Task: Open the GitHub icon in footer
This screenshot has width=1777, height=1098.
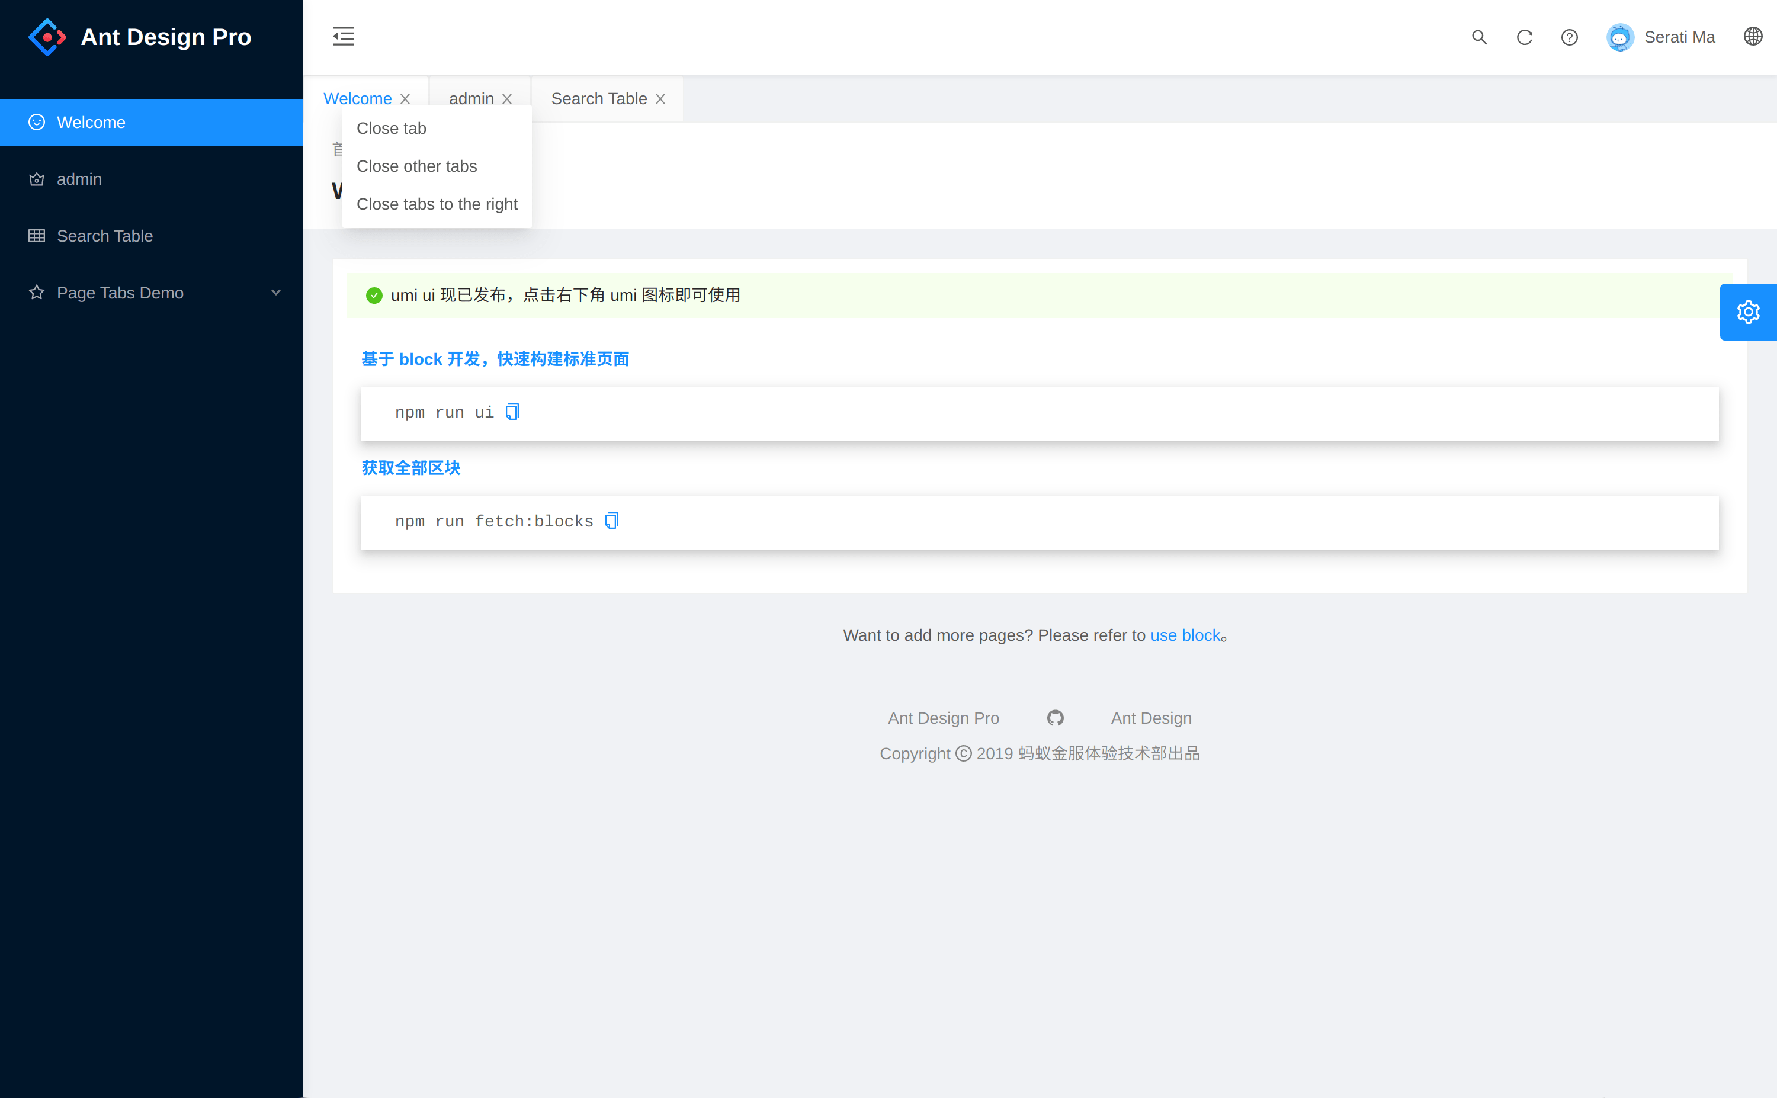Action: click(x=1055, y=717)
